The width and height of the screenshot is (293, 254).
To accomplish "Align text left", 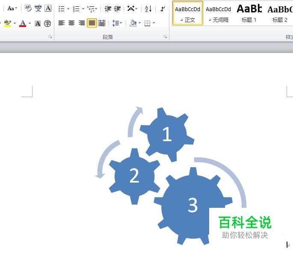I will (x=62, y=23).
